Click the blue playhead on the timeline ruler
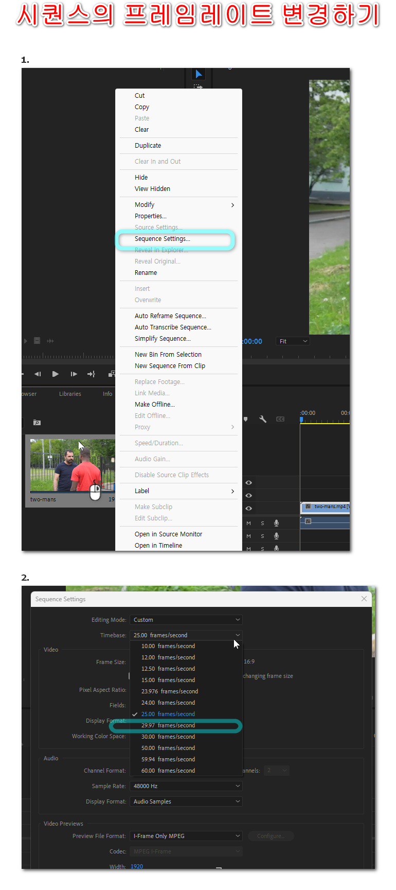The image size is (396, 890). [301, 420]
